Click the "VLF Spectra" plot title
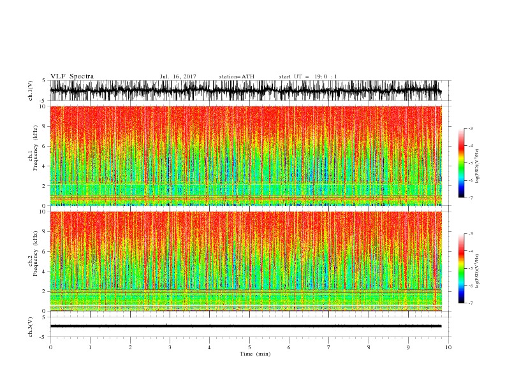The image size is (505, 390). coord(72,76)
